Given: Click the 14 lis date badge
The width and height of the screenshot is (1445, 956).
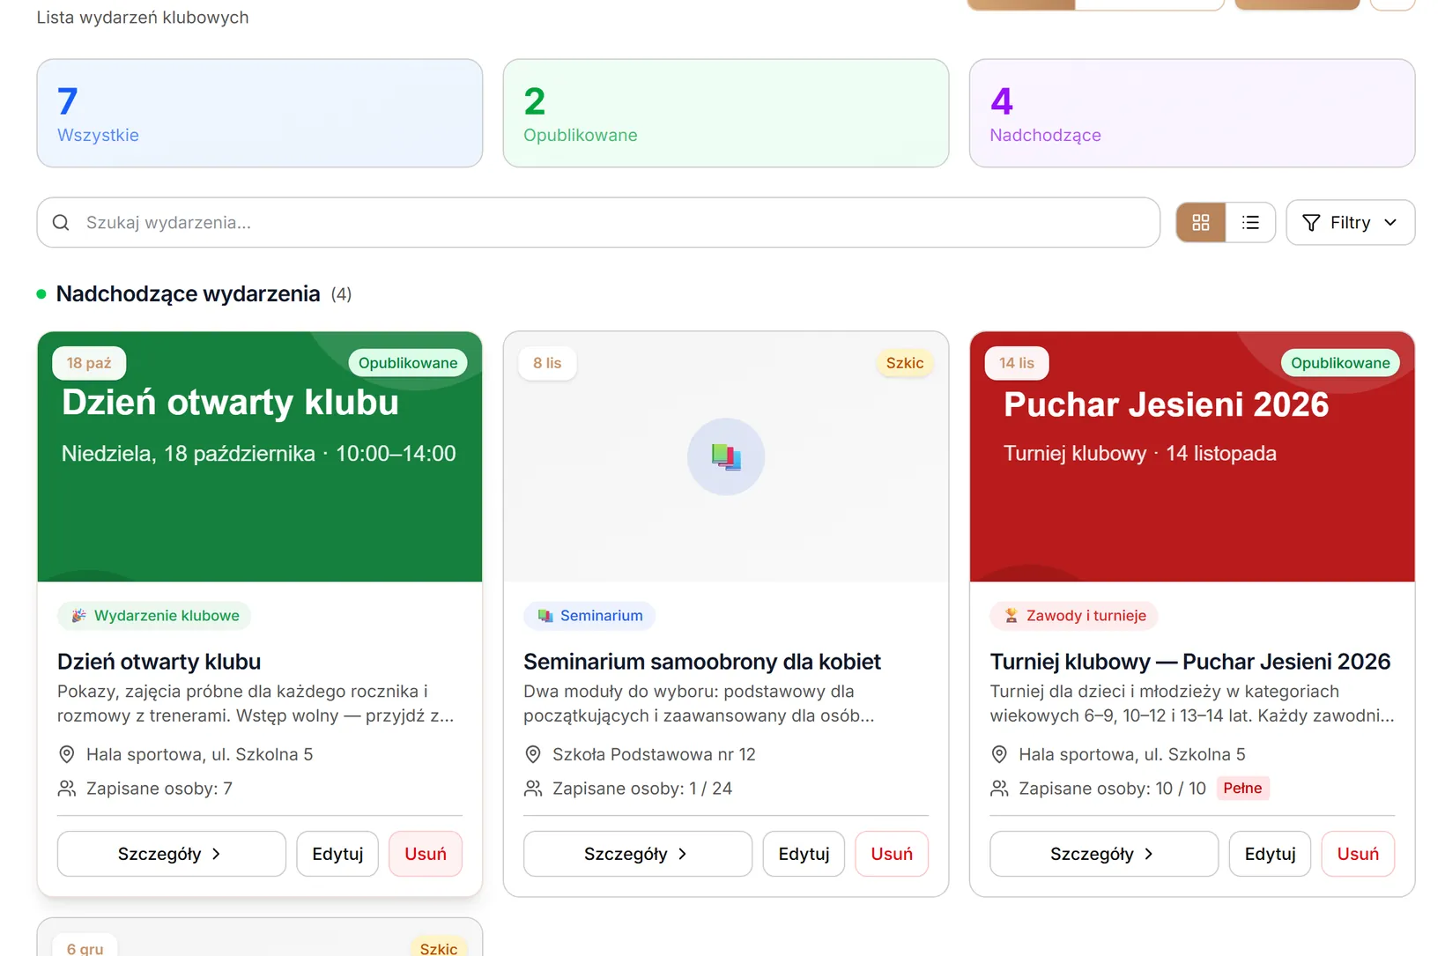Looking at the screenshot, I should (x=1017, y=363).
